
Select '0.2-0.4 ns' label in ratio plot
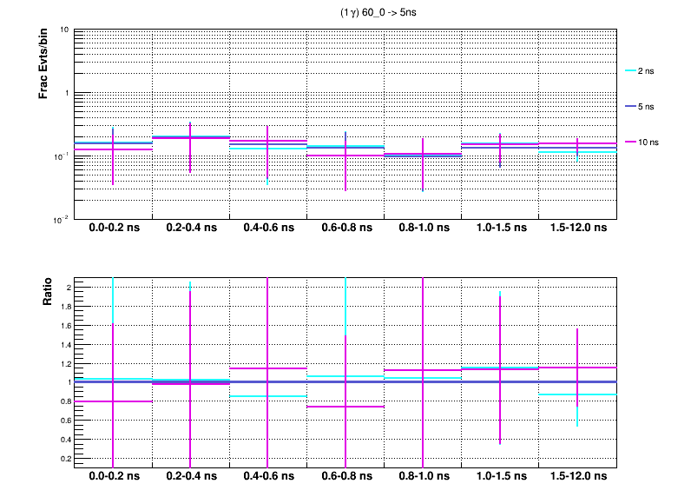coord(190,476)
